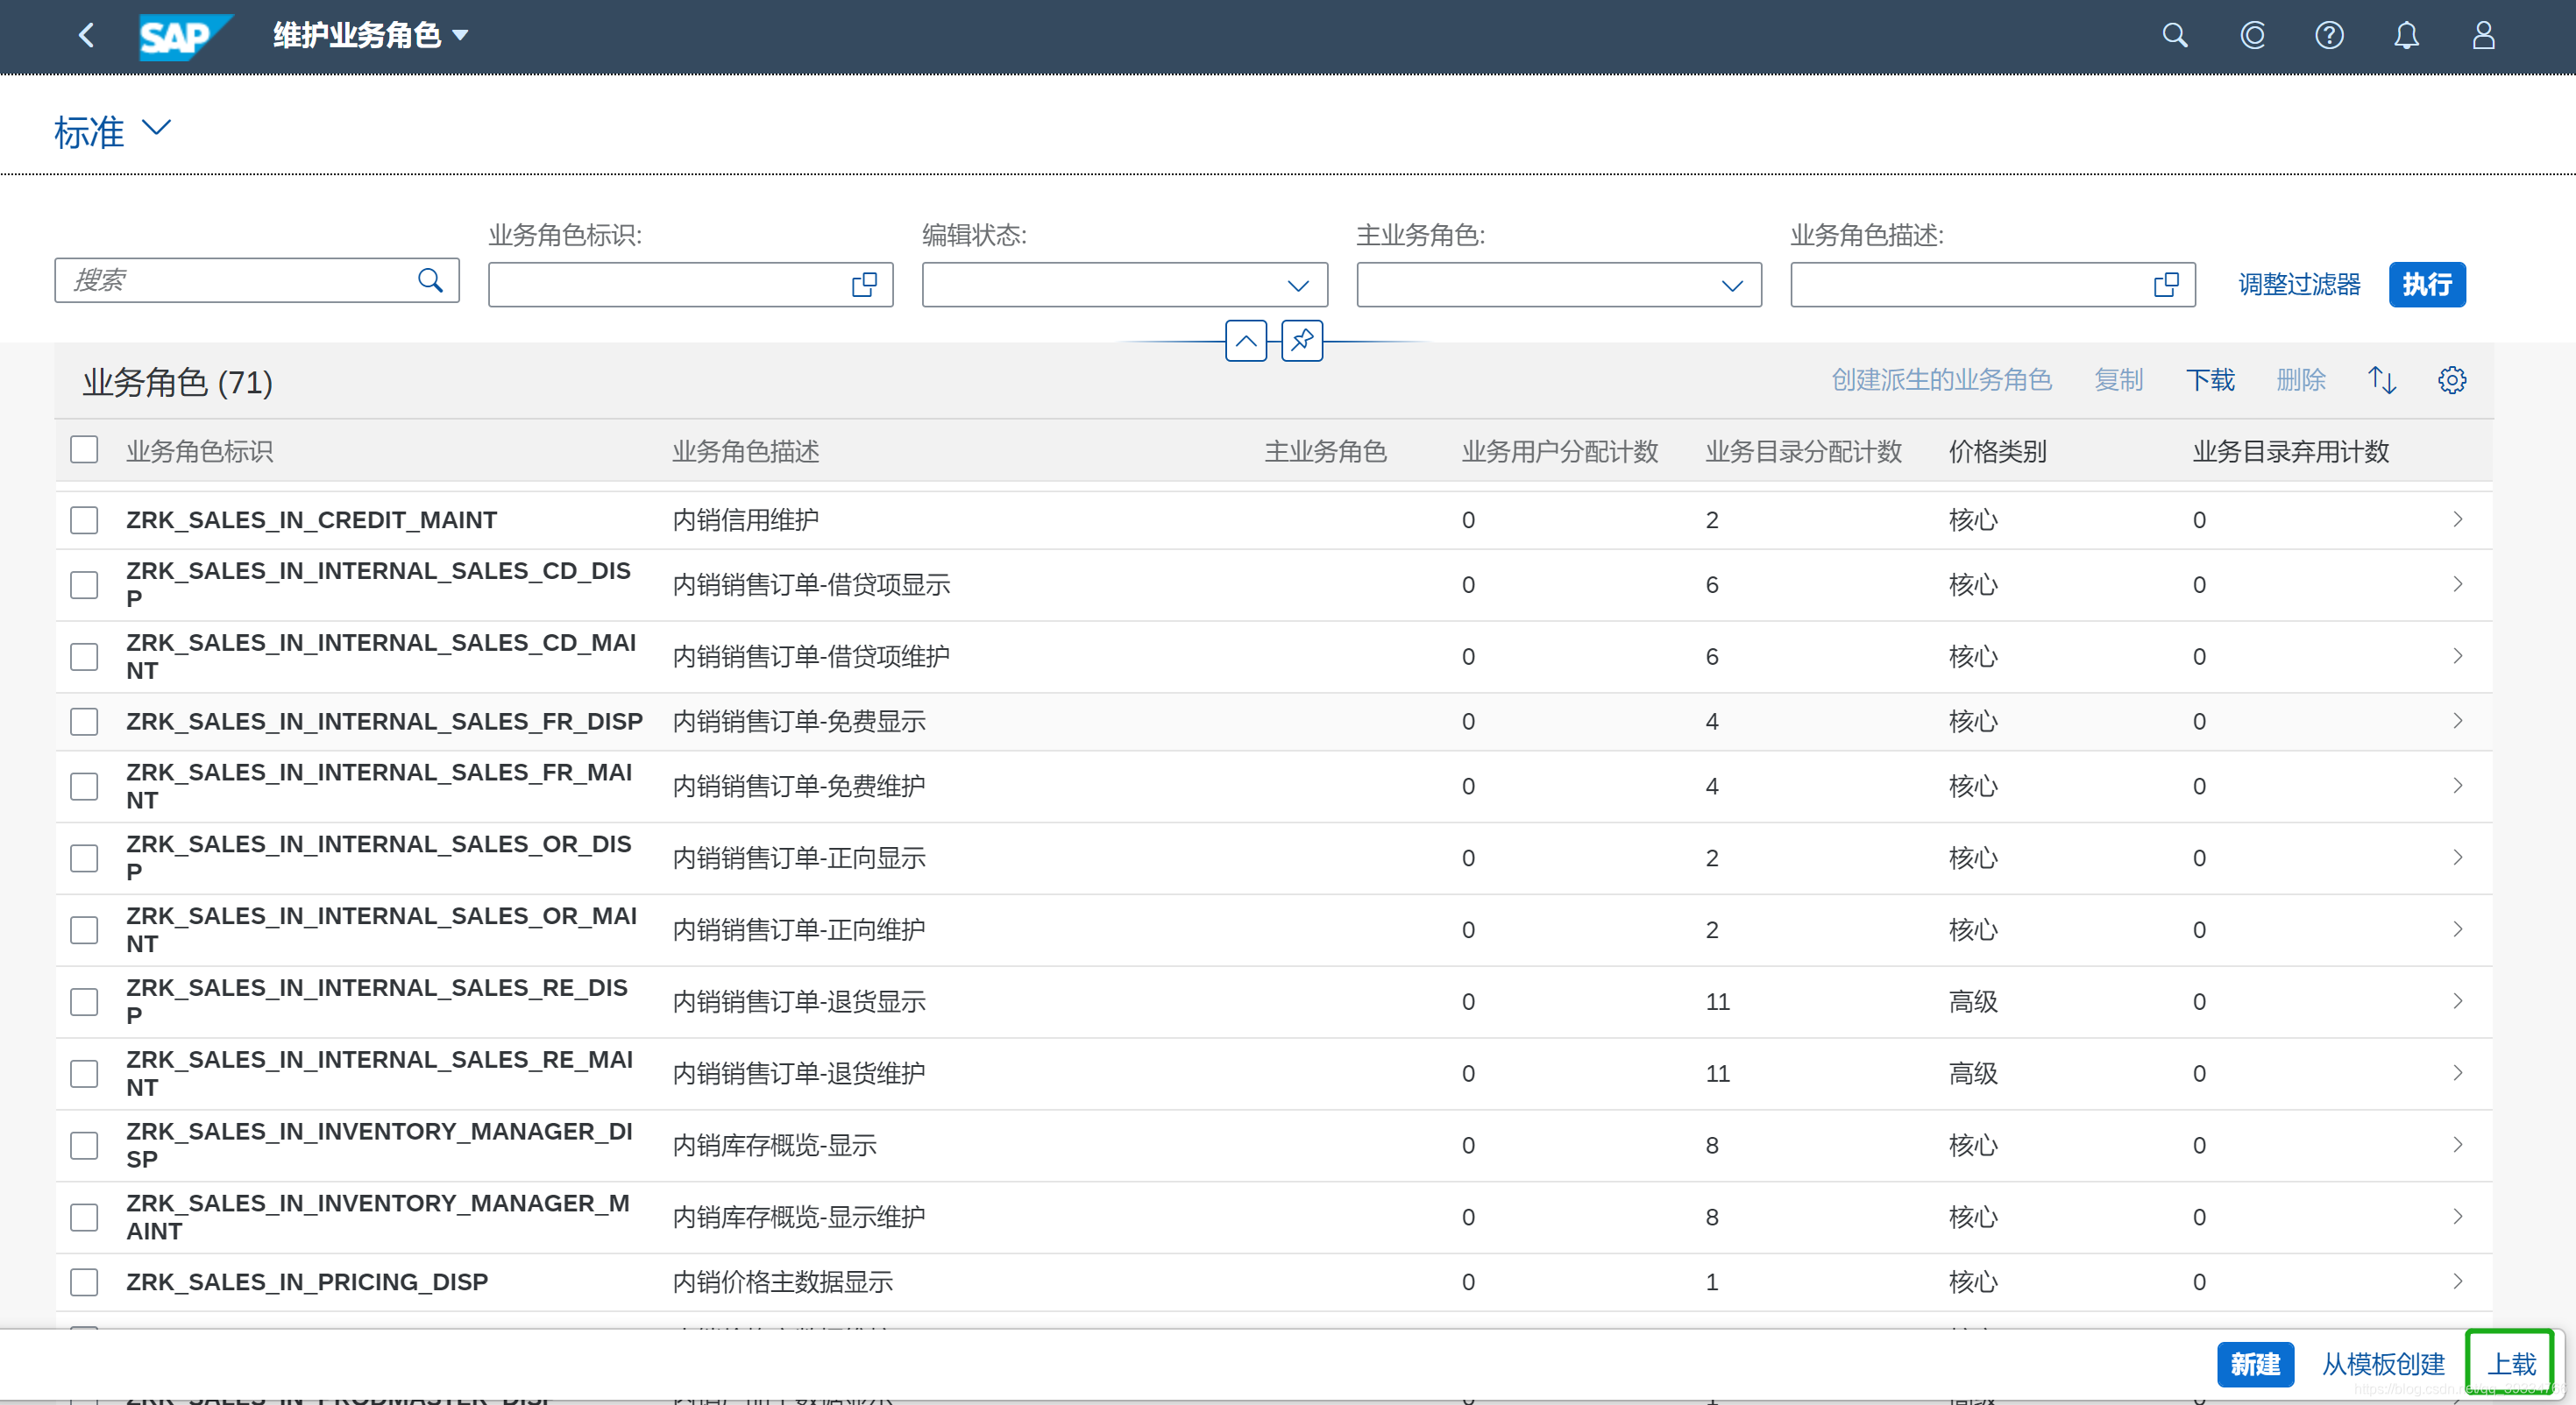Click the 新建 button
Screen dimensions: 2576x1405
click(2254, 1364)
